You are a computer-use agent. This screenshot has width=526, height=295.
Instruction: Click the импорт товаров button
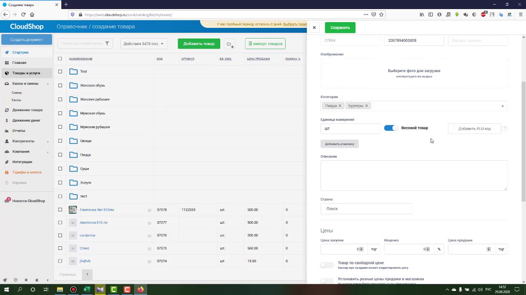tap(265, 43)
